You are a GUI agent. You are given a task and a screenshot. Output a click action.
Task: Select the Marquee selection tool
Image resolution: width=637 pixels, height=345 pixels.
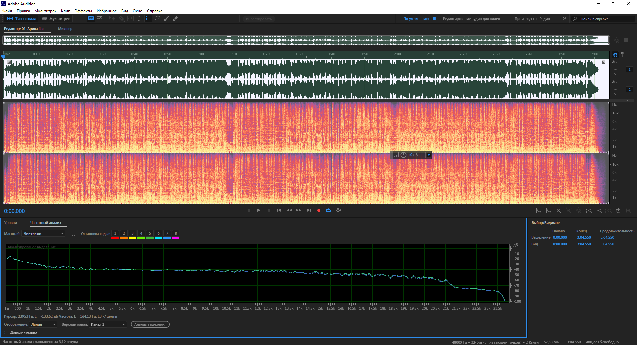[149, 19]
